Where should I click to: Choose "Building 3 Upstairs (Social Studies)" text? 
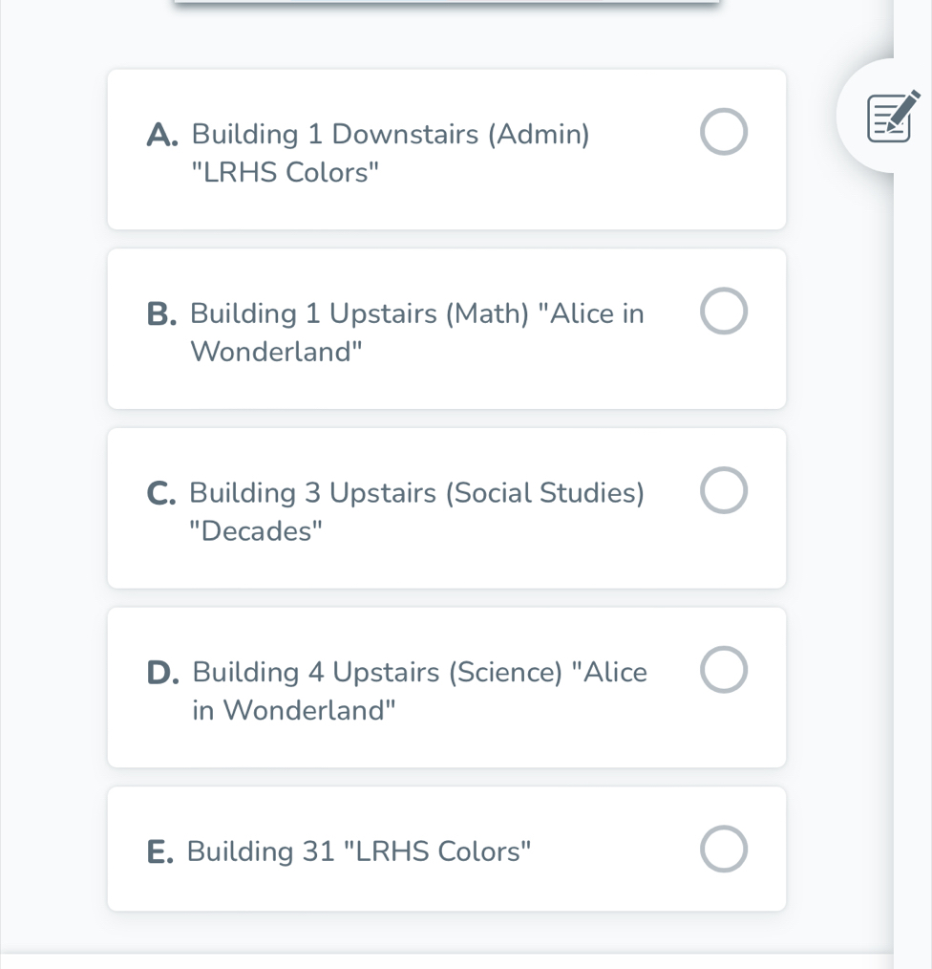coord(416,494)
